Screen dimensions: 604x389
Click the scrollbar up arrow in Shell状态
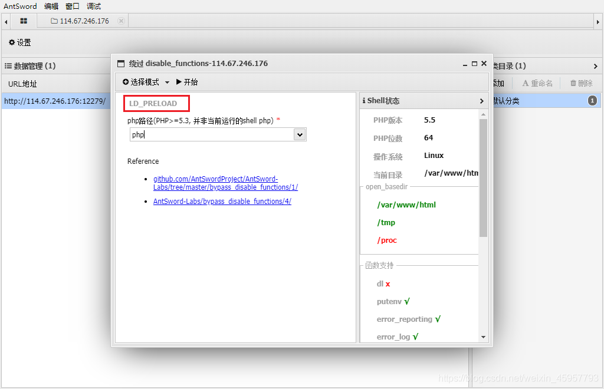(483, 114)
